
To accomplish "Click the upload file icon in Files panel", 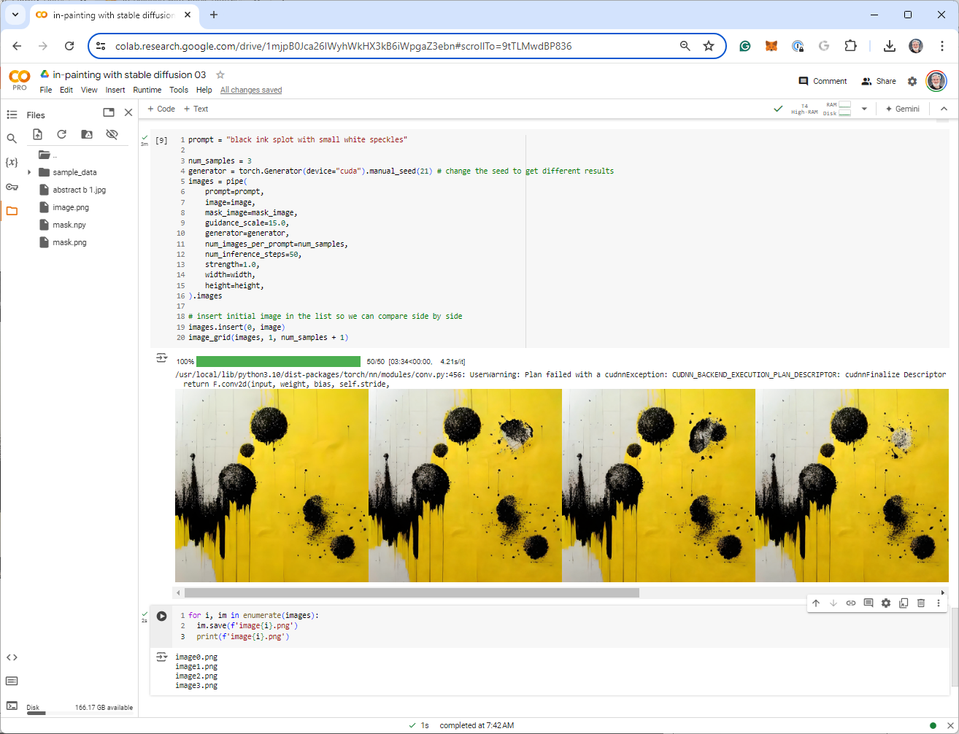I will tap(37, 134).
